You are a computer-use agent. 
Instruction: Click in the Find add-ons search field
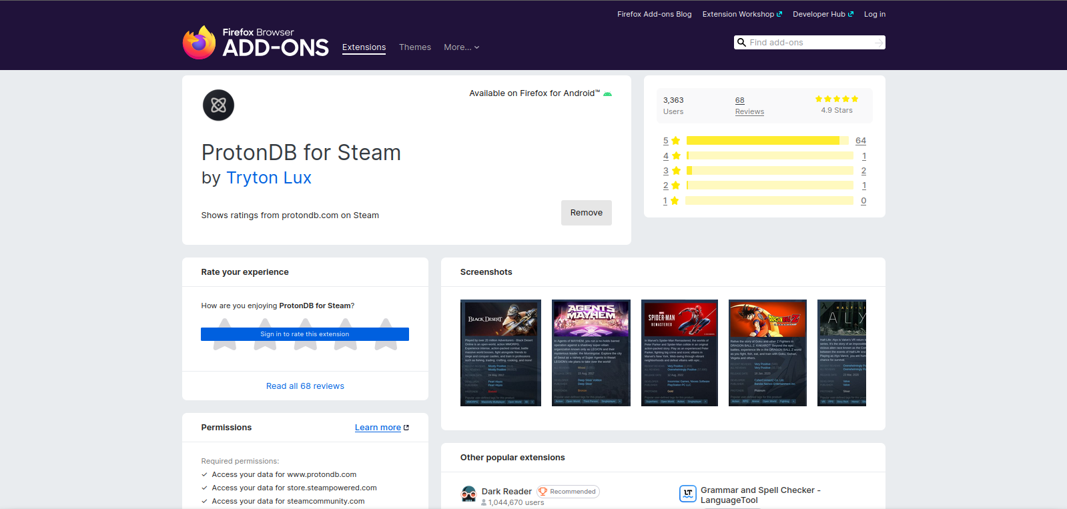(x=809, y=43)
